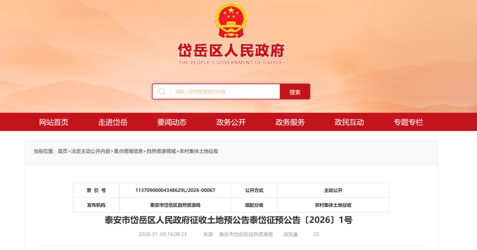This screenshot has height=250, width=477.
Task: Click the national emblem icon
Action: click(231, 21)
